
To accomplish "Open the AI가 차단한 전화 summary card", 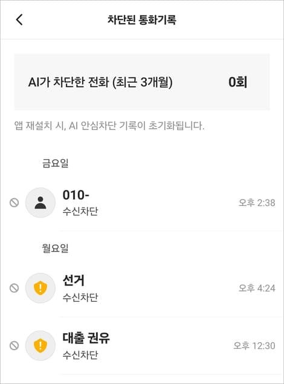I will (x=142, y=82).
